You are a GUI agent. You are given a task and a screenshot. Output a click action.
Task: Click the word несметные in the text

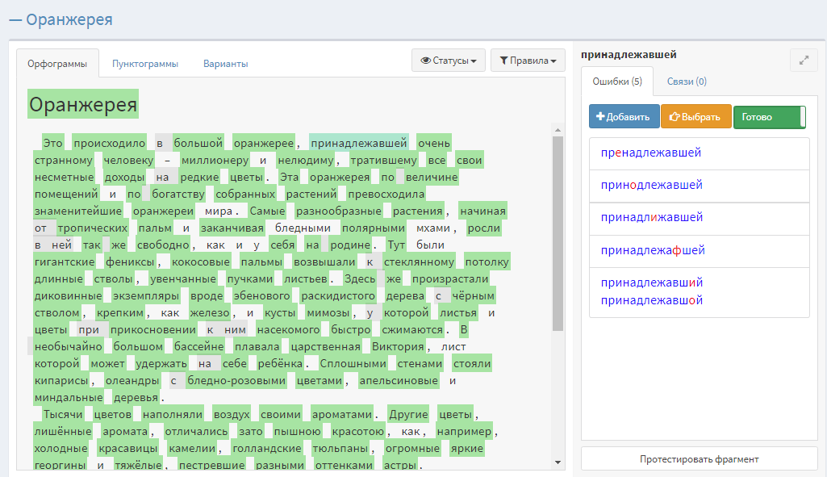coord(64,177)
